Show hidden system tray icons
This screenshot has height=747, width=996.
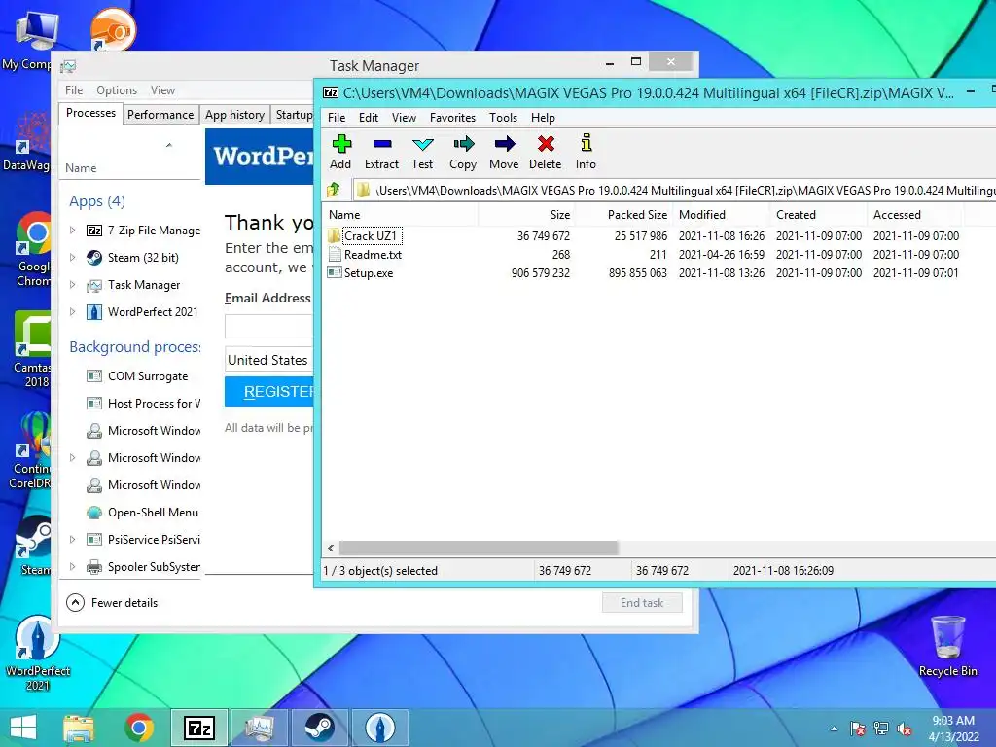834,729
